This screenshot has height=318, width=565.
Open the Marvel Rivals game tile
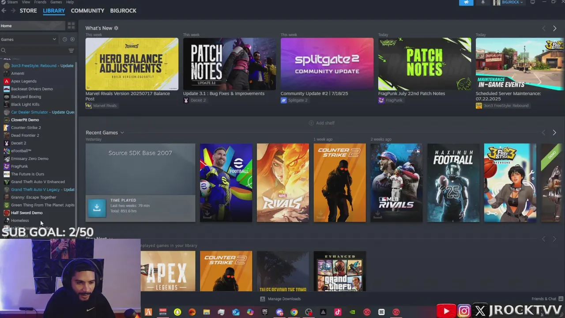coord(283,182)
